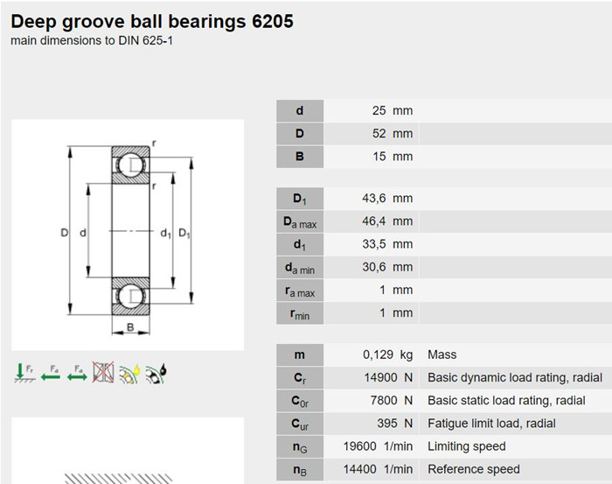This screenshot has height=484, width=612.
Task: Click the black-drop grease lubrication icon
Action: pos(156,374)
